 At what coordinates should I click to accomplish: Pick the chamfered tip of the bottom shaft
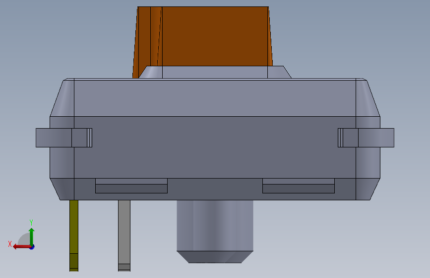(215, 257)
